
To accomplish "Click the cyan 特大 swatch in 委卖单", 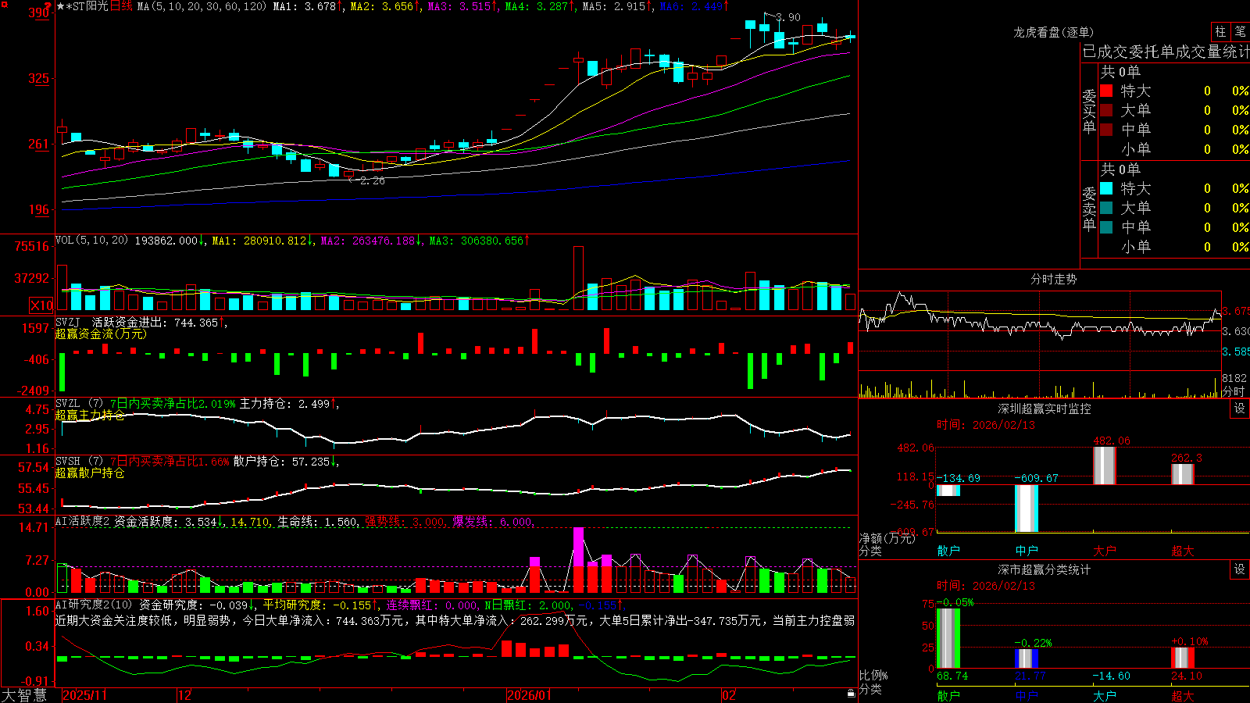I will (x=1106, y=188).
